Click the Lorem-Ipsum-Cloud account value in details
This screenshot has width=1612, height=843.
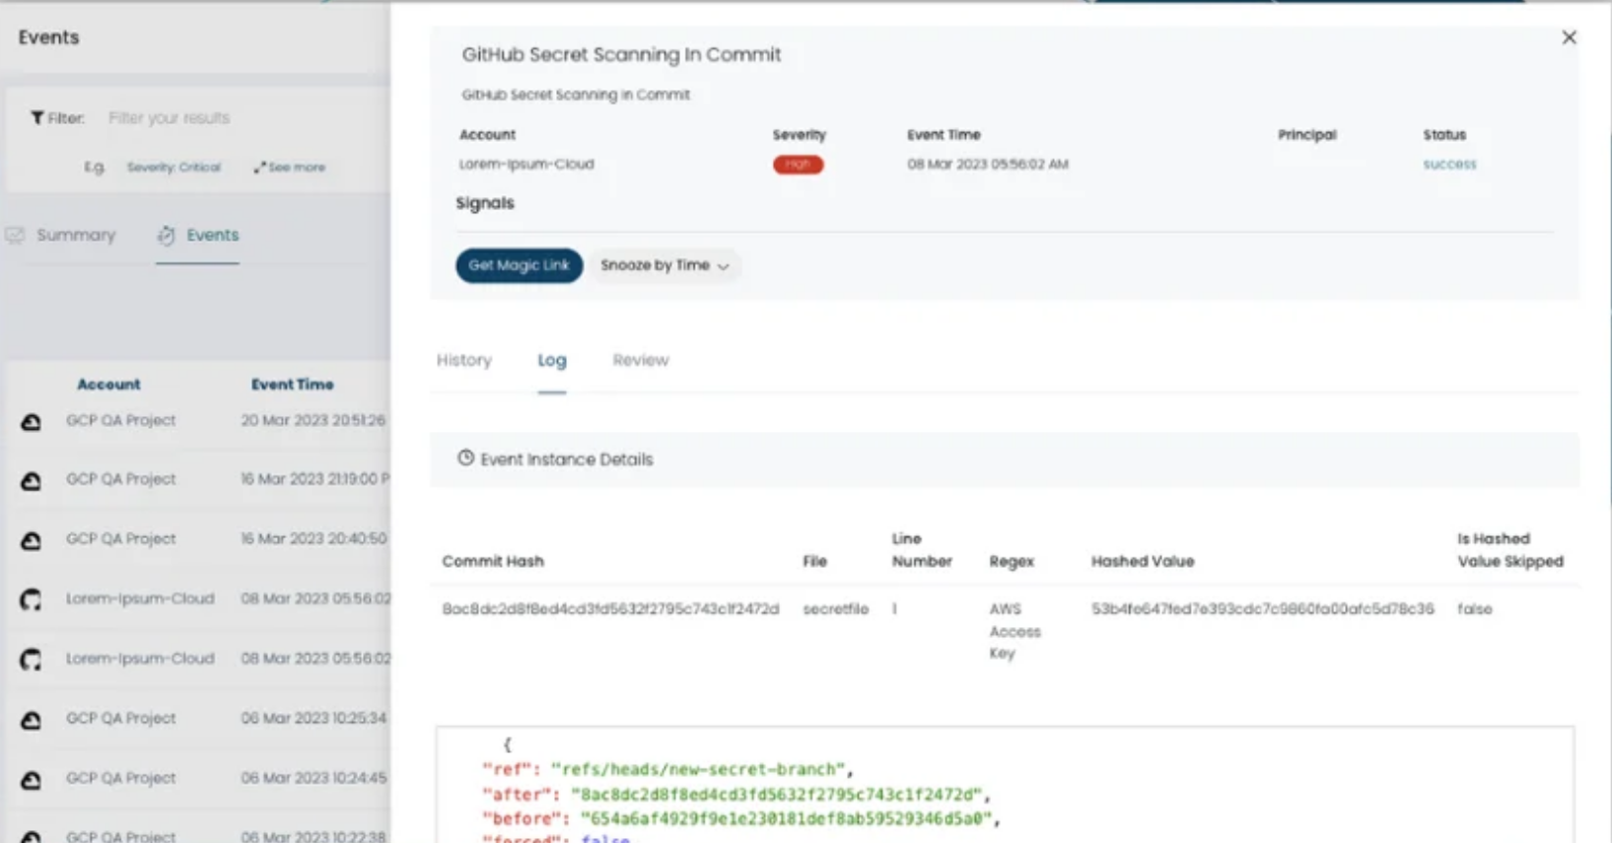tap(526, 164)
